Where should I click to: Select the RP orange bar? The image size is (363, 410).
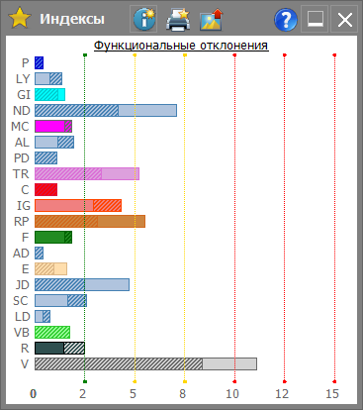tap(90, 222)
